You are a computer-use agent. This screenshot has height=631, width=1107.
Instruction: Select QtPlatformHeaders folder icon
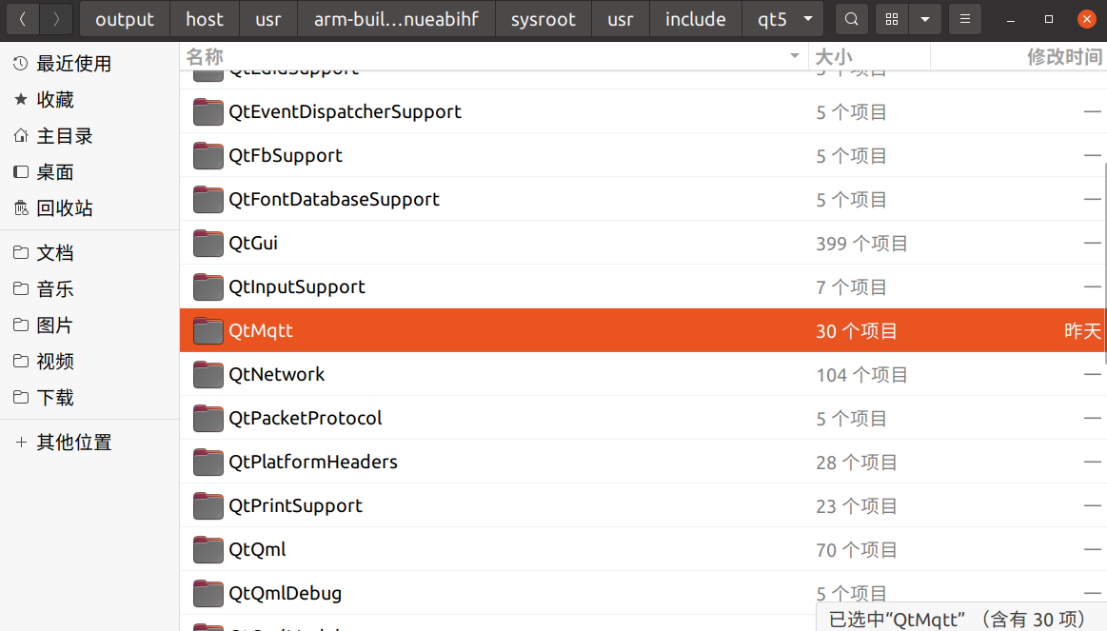208,462
